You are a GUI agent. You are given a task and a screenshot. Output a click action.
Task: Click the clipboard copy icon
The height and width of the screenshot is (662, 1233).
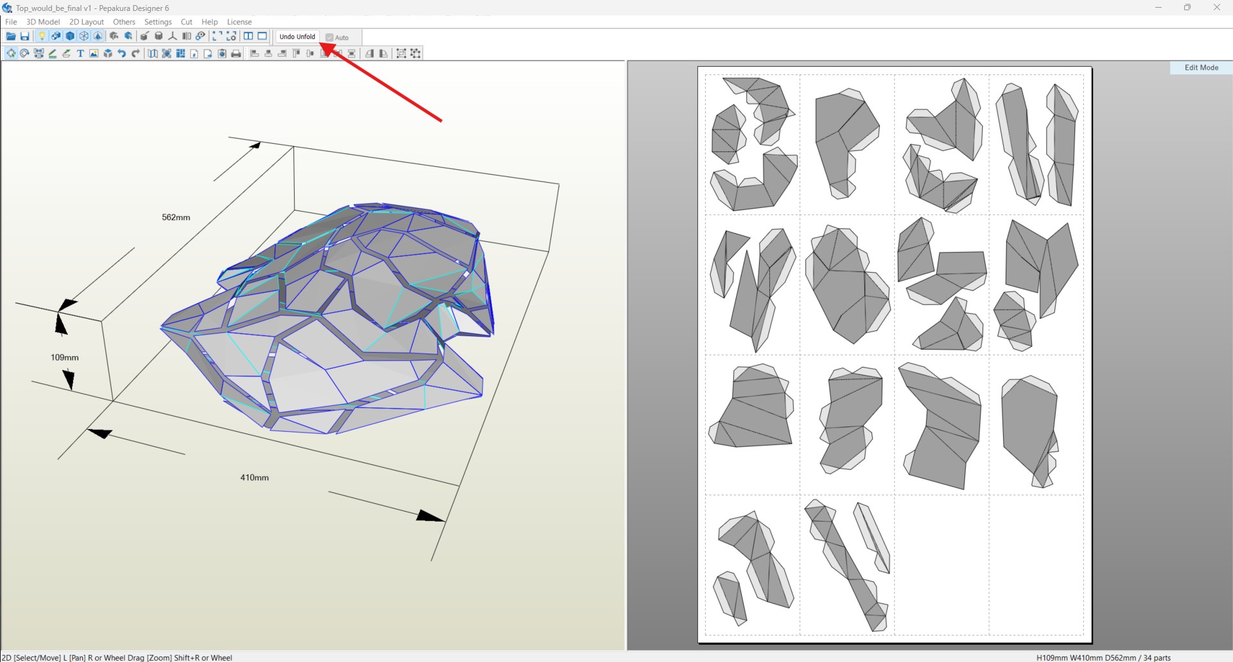point(222,53)
